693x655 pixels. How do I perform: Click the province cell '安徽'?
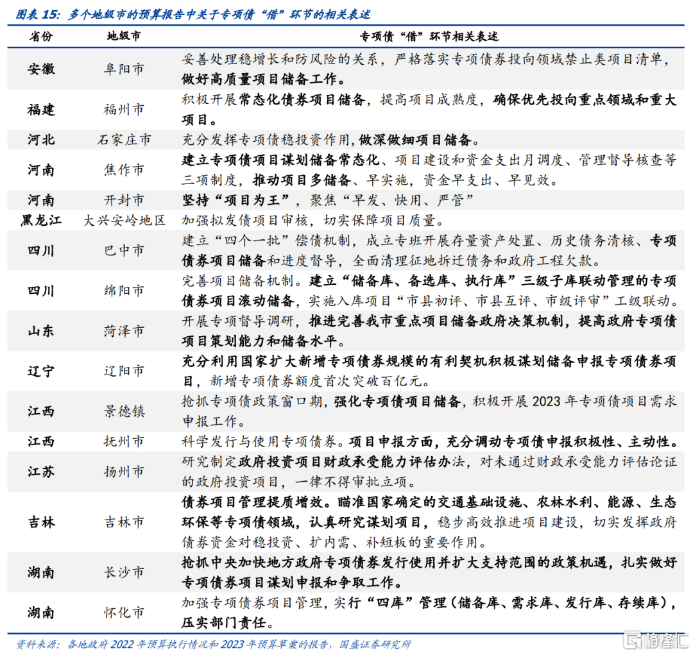41,69
